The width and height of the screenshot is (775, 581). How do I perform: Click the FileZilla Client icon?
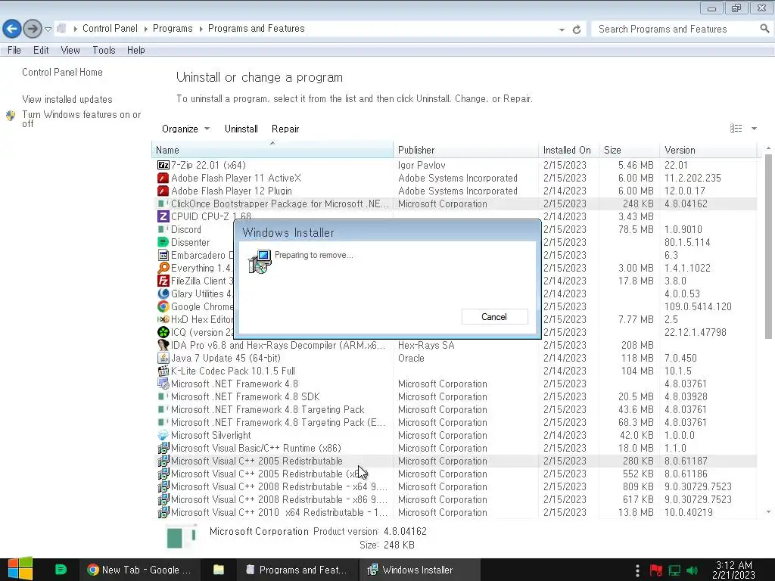click(163, 281)
